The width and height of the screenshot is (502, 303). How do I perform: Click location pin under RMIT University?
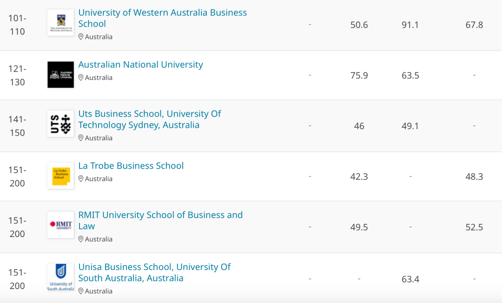[81, 239]
